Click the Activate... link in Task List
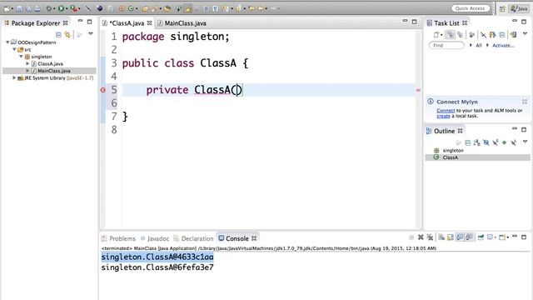The width and height of the screenshot is (533, 300). coord(503,45)
